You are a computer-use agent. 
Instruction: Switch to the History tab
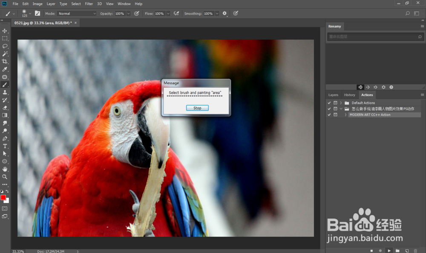[349, 95]
